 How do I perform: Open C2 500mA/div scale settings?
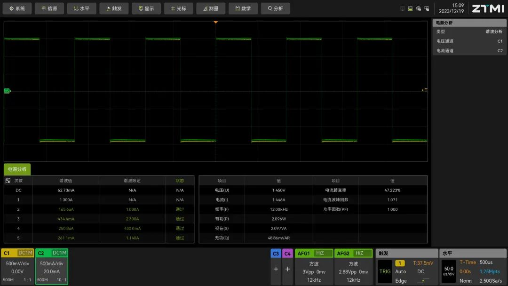tap(52, 263)
